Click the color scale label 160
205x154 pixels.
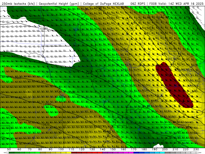point(124,149)
